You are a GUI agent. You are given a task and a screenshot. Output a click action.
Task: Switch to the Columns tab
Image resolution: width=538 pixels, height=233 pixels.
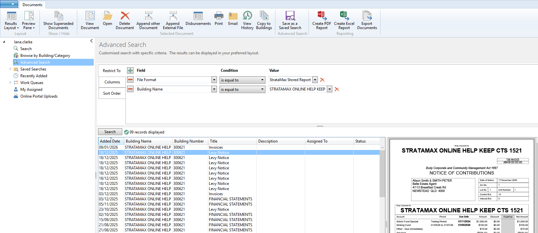point(112,82)
